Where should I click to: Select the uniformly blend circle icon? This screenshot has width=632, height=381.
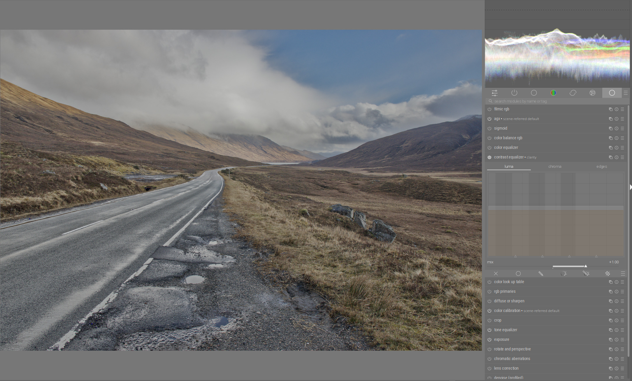tap(518, 274)
